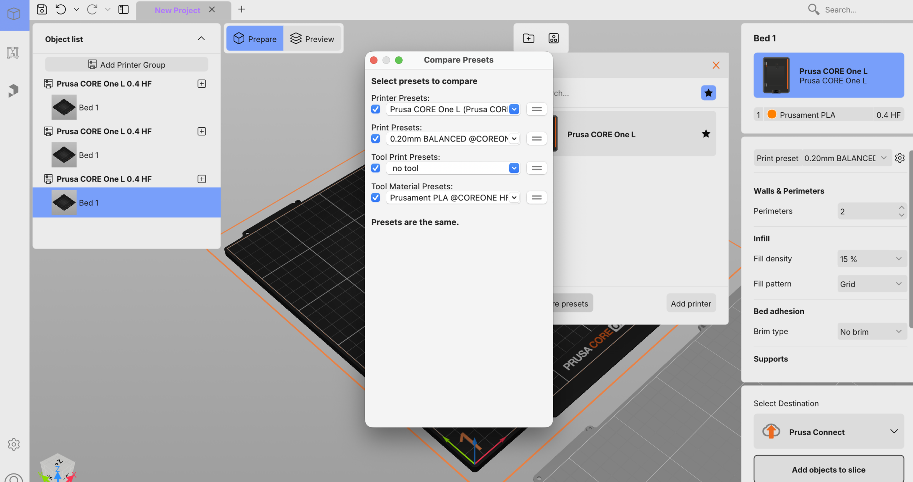Click the Add printer button

[x=691, y=303]
